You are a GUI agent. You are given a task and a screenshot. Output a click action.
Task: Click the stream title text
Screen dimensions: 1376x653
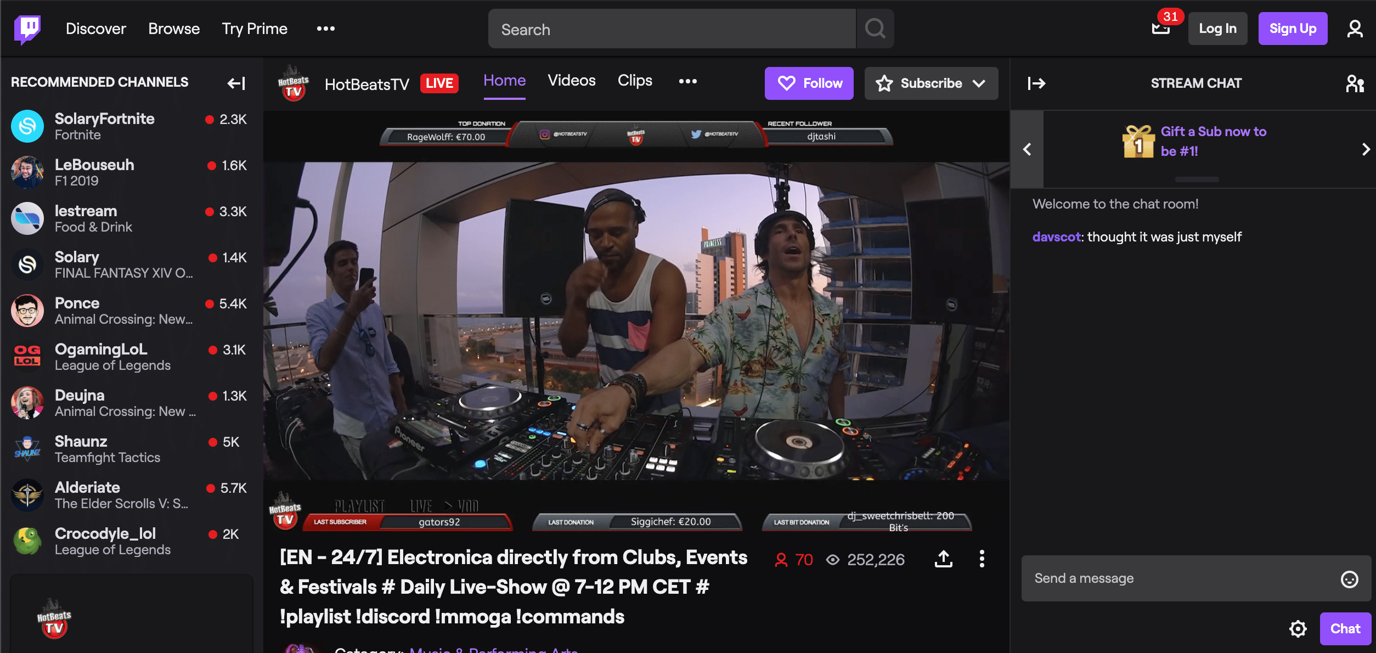[x=514, y=587]
